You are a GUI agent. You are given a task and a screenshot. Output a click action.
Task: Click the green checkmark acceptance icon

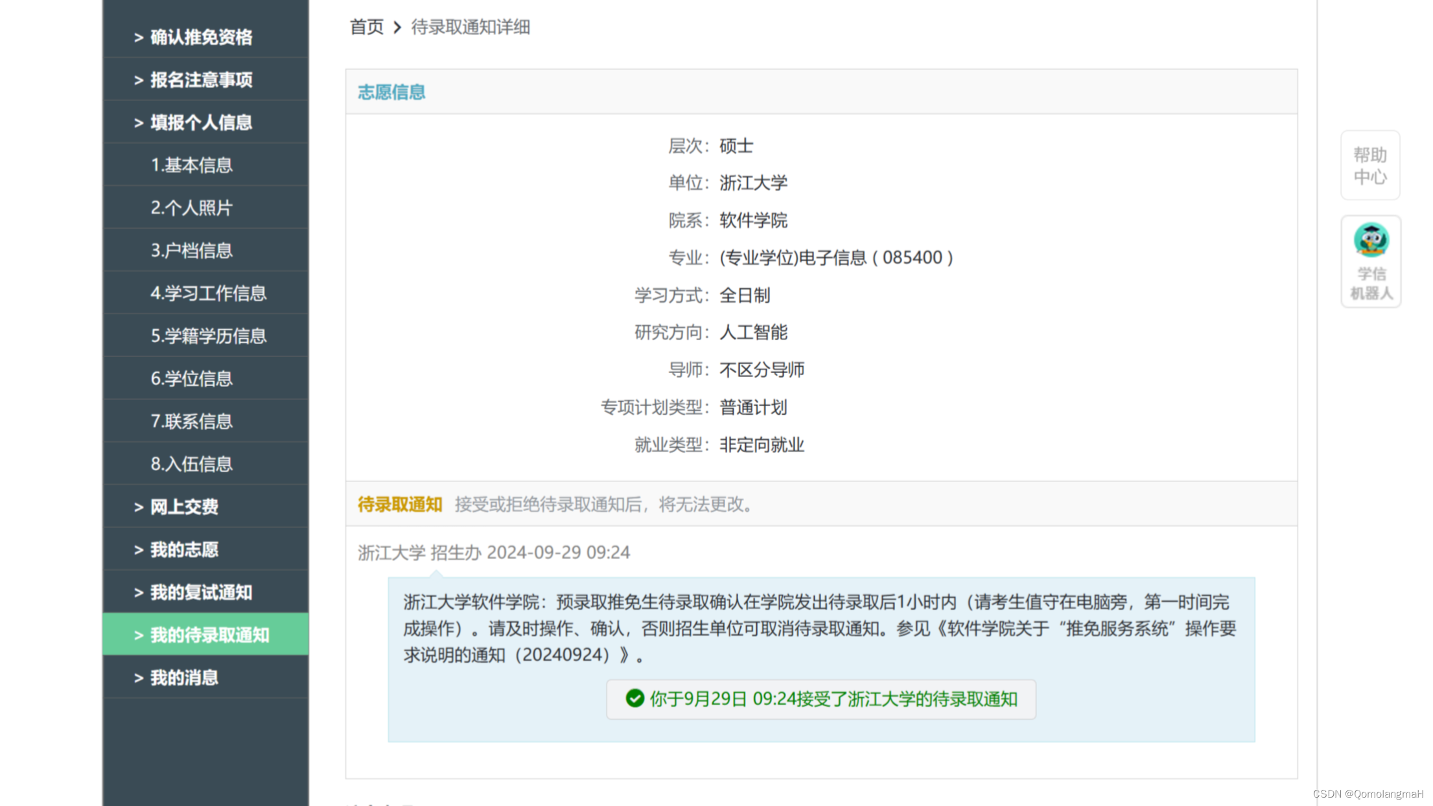coord(635,698)
